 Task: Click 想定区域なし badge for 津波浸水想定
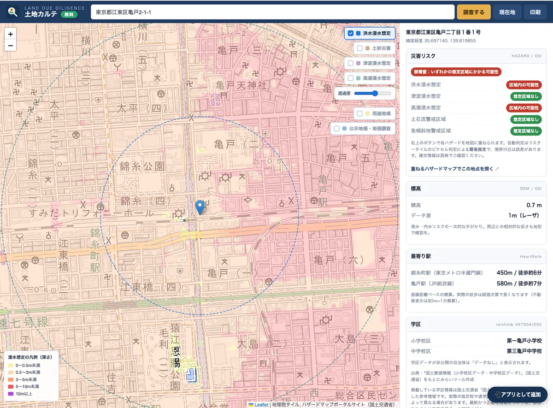coord(526,96)
